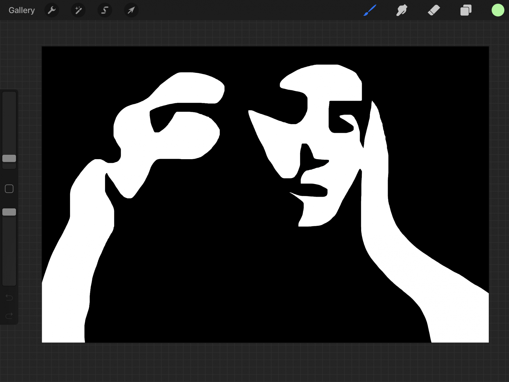Activate the Transform arrow tool
Viewport: 509px width, 382px height.
coord(131,10)
